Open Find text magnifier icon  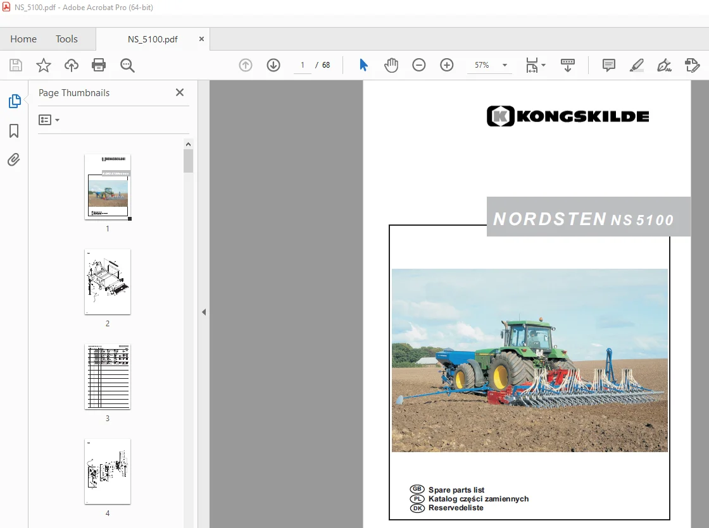(127, 66)
